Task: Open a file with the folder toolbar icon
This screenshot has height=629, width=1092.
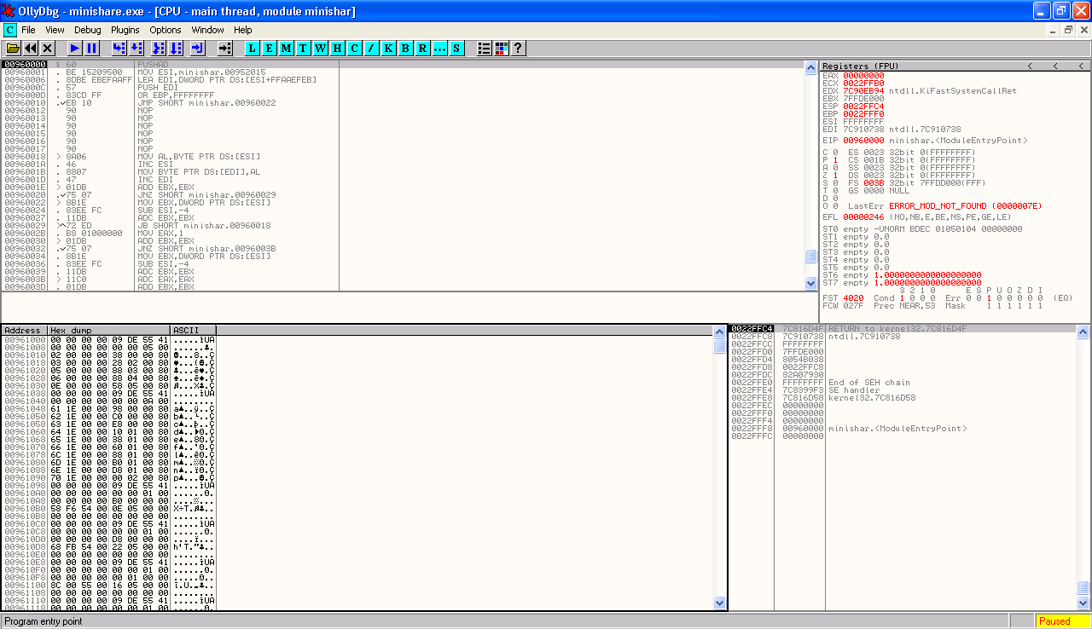Action: coord(13,49)
